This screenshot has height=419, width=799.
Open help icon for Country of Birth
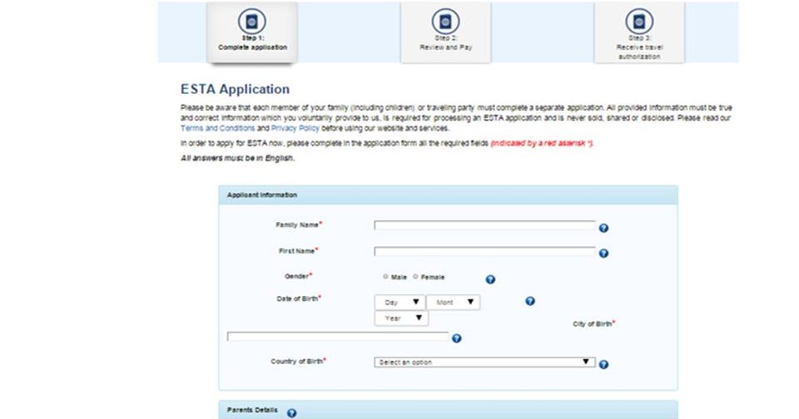[603, 364]
